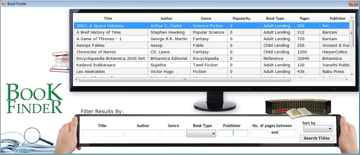Screen dimensions: 360x155
Task: Sort by the Title column header
Action: click(108, 18)
